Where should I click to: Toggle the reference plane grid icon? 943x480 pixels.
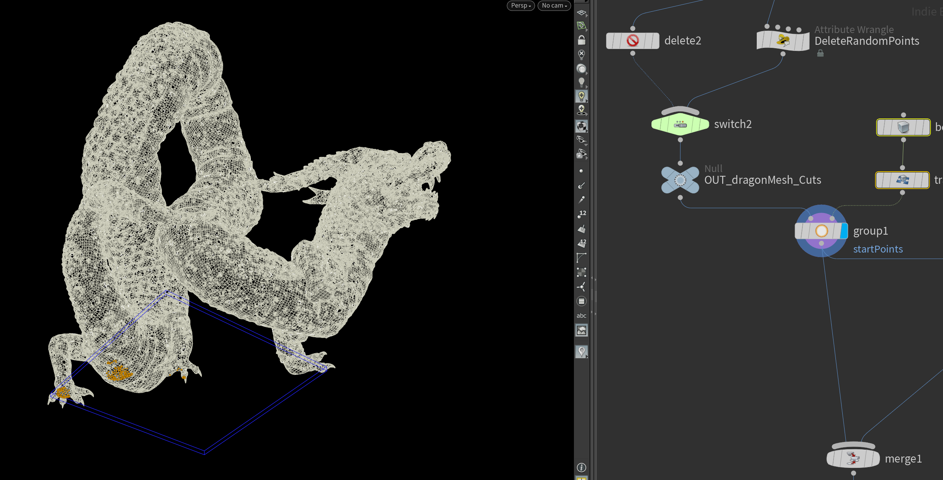click(581, 13)
